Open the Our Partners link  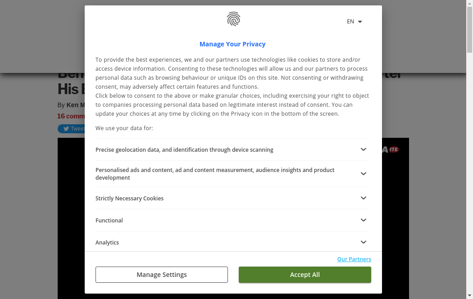[354, 259]
